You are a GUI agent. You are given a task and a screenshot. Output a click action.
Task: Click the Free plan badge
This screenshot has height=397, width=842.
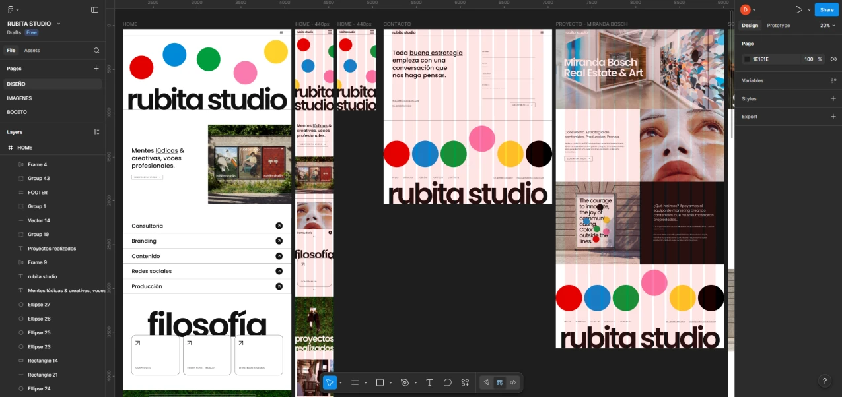coord(32,32)
